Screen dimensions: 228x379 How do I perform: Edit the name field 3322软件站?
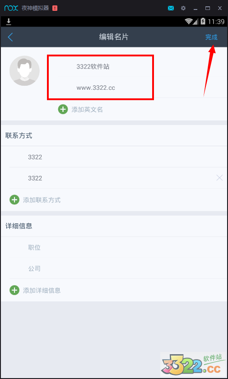tap(142, 67)
